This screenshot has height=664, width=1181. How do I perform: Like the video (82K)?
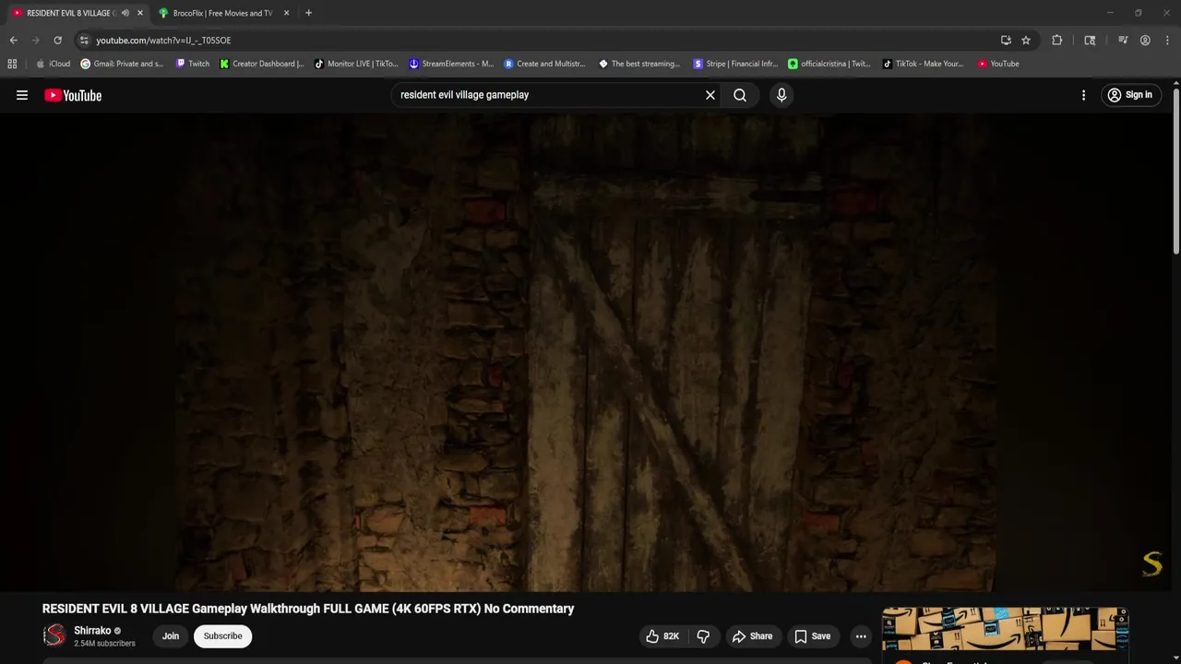[x=662, y=636]
